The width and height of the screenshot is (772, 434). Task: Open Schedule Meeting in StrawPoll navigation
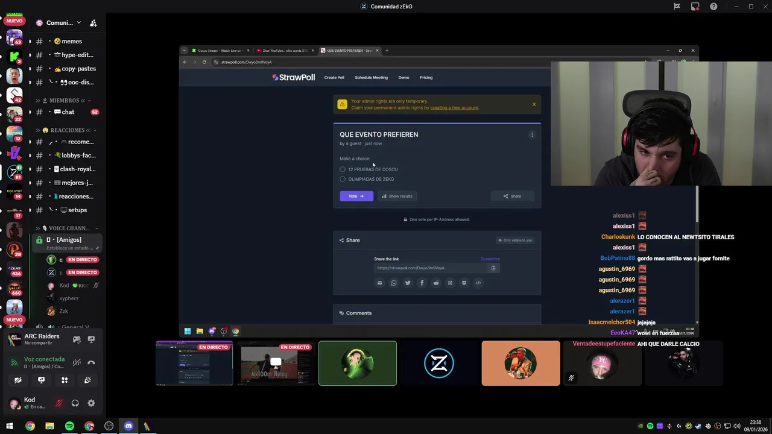coord(371,78)
